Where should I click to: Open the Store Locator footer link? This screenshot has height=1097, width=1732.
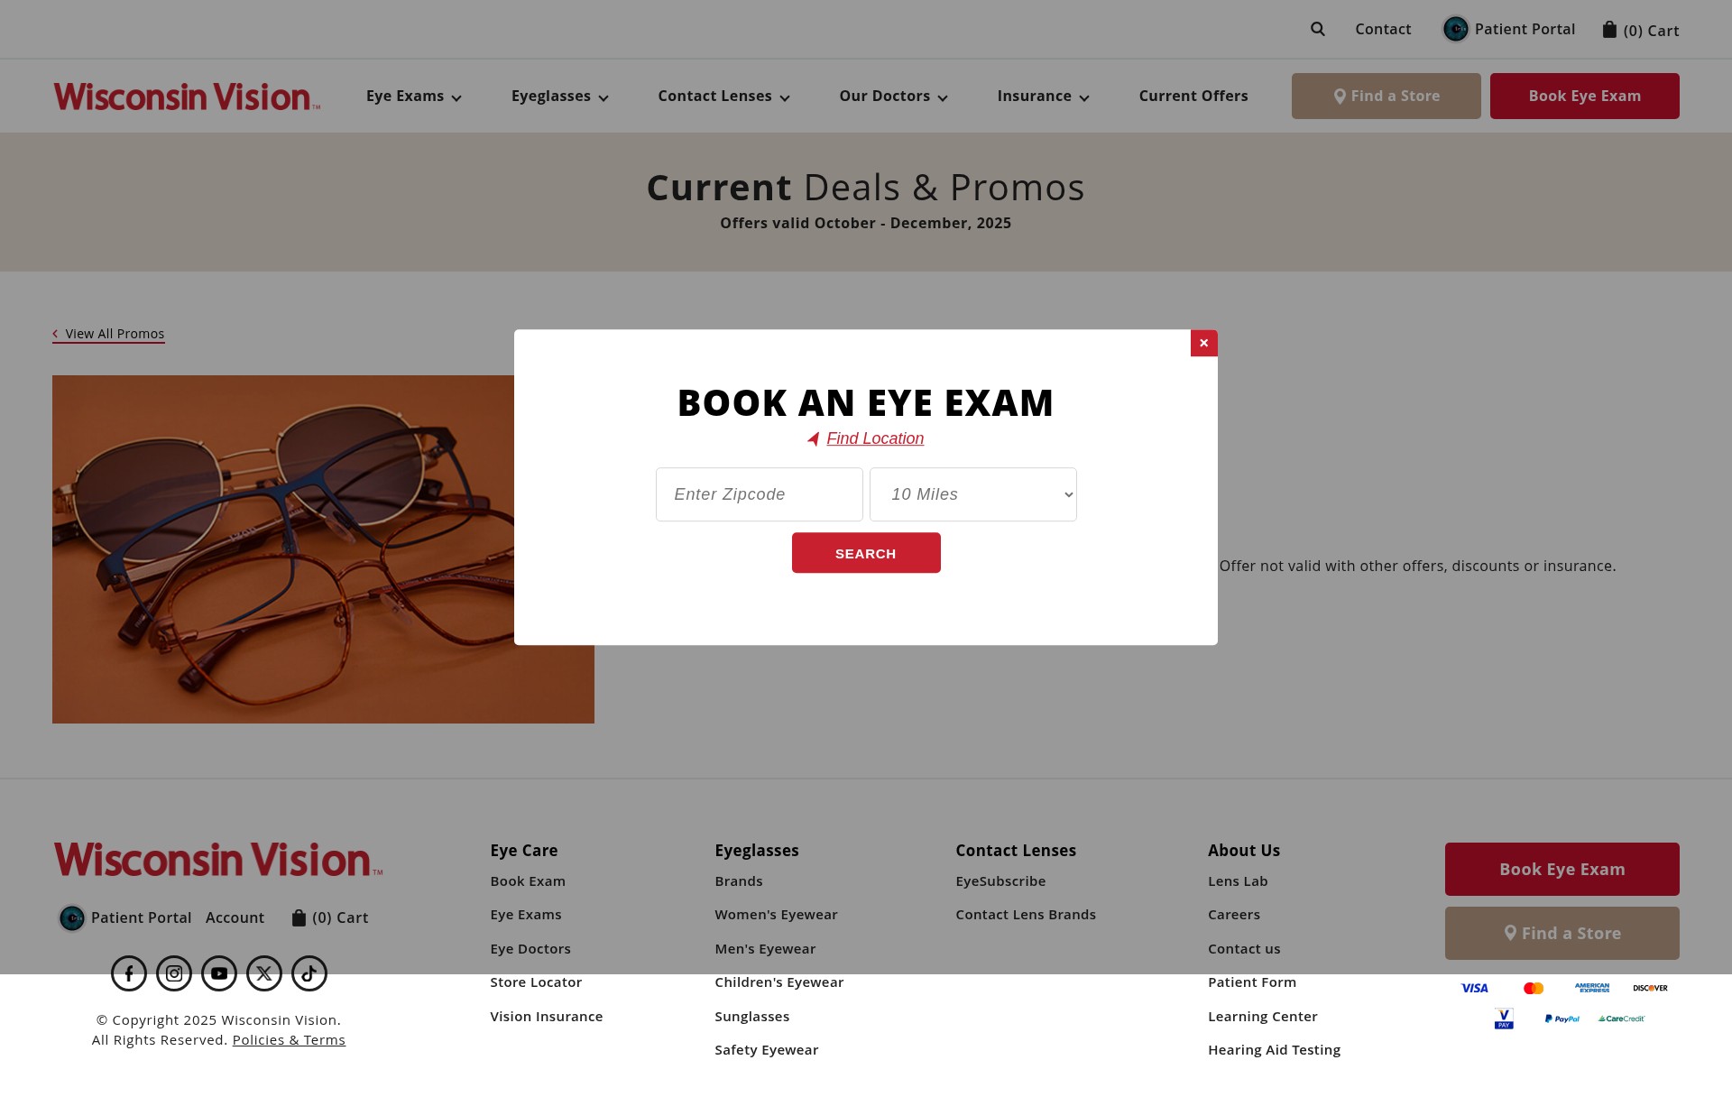click(536, 982)
